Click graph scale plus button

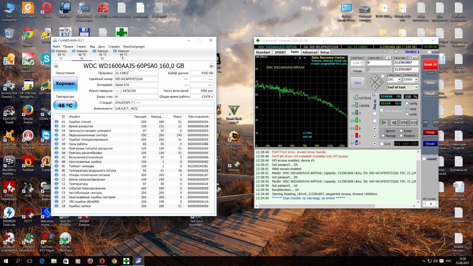(305, 58)
